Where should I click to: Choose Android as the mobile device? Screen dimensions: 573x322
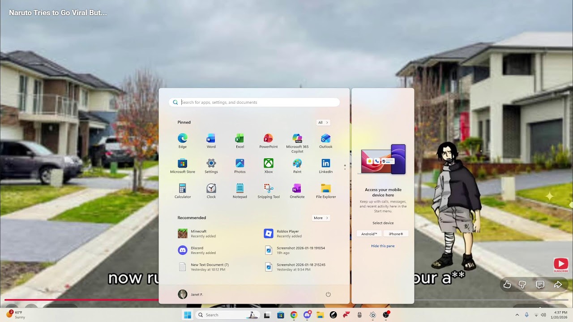pyautogui.click(x=369, y=234)
